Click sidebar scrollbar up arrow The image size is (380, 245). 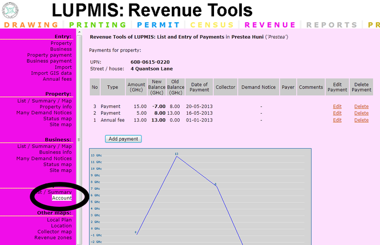79,32
